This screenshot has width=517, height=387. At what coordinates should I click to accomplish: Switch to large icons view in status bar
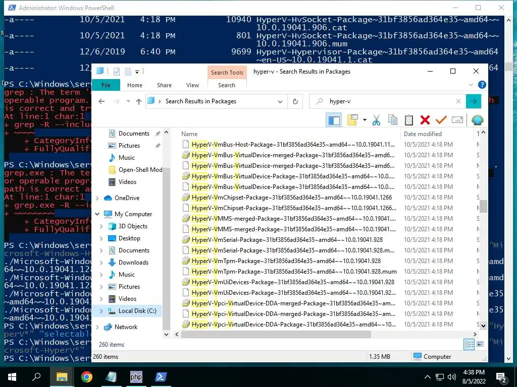pos(481,345)
